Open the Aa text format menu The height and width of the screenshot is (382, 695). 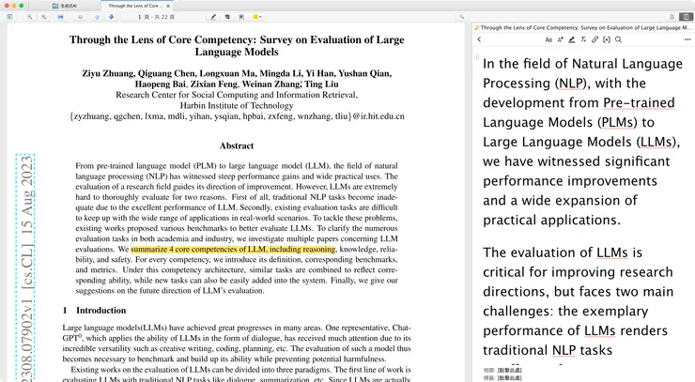pos(548,39)
